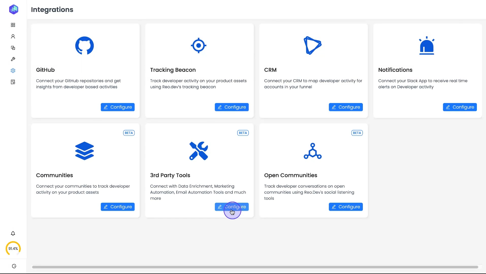Click the 91.4% progress ring
The width and height of the screenshot is (486, 274).
13,248
